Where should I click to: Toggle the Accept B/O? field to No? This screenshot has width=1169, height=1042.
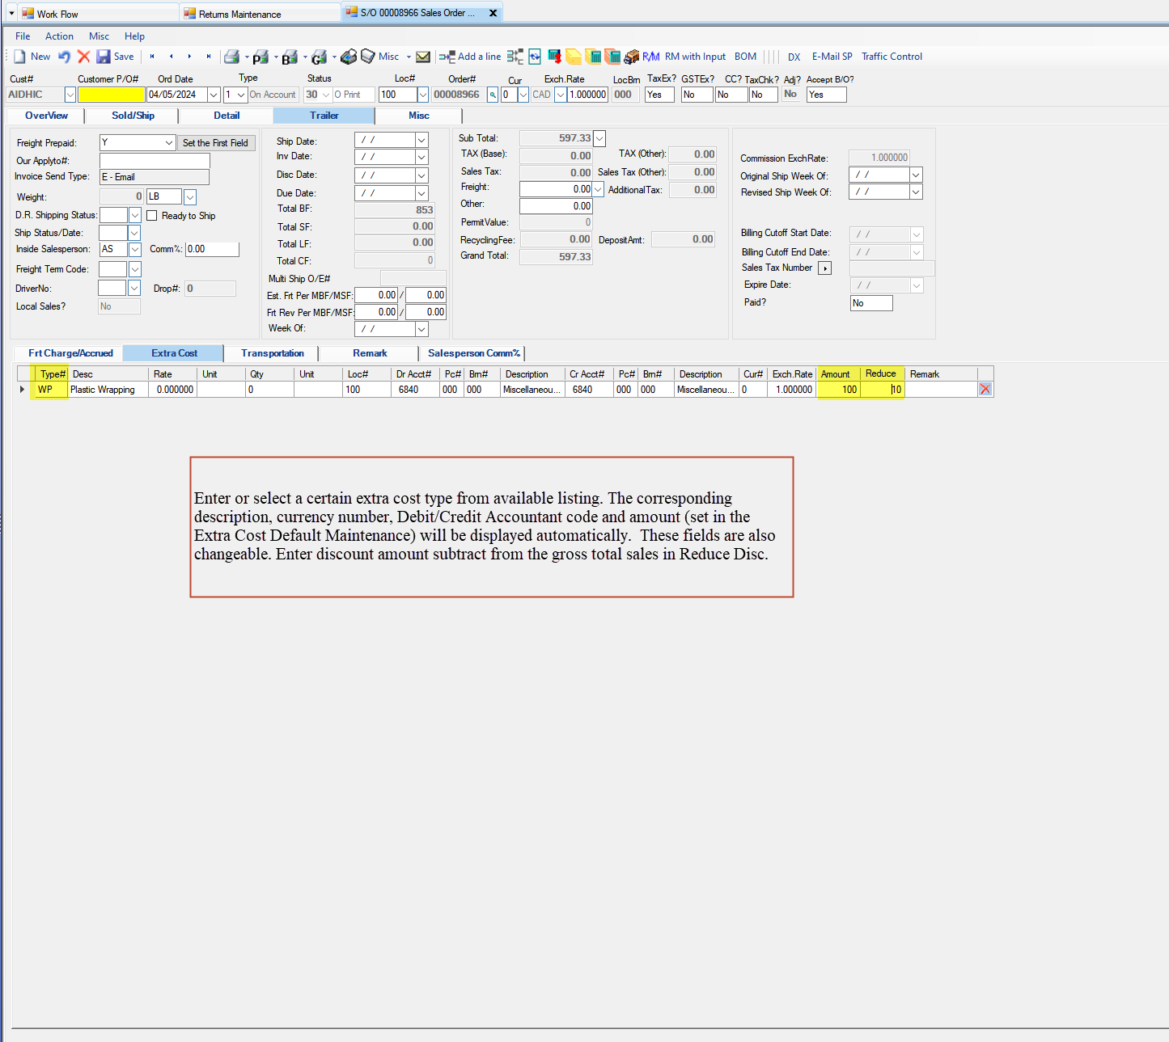click(x=825, y=95)
